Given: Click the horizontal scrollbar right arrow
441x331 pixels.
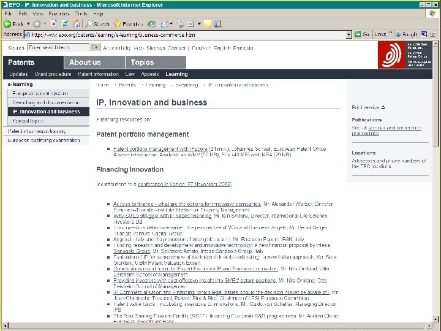Looking at the screenshot, I should pyautogui.click(x=429, y=325).
